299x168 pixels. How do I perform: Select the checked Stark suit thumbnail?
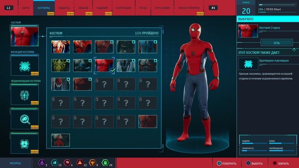coord(104,65)
